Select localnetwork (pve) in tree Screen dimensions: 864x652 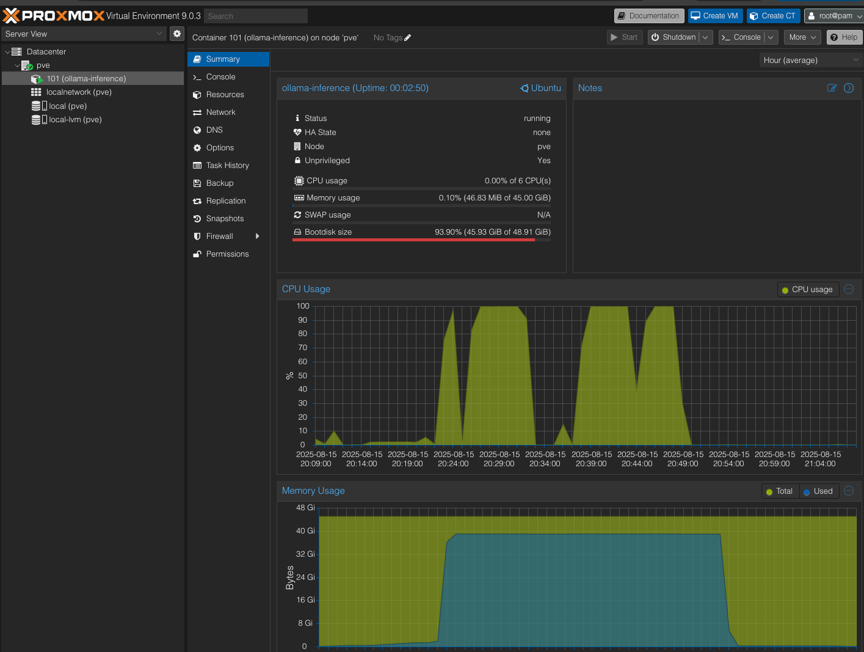[93, 92]
